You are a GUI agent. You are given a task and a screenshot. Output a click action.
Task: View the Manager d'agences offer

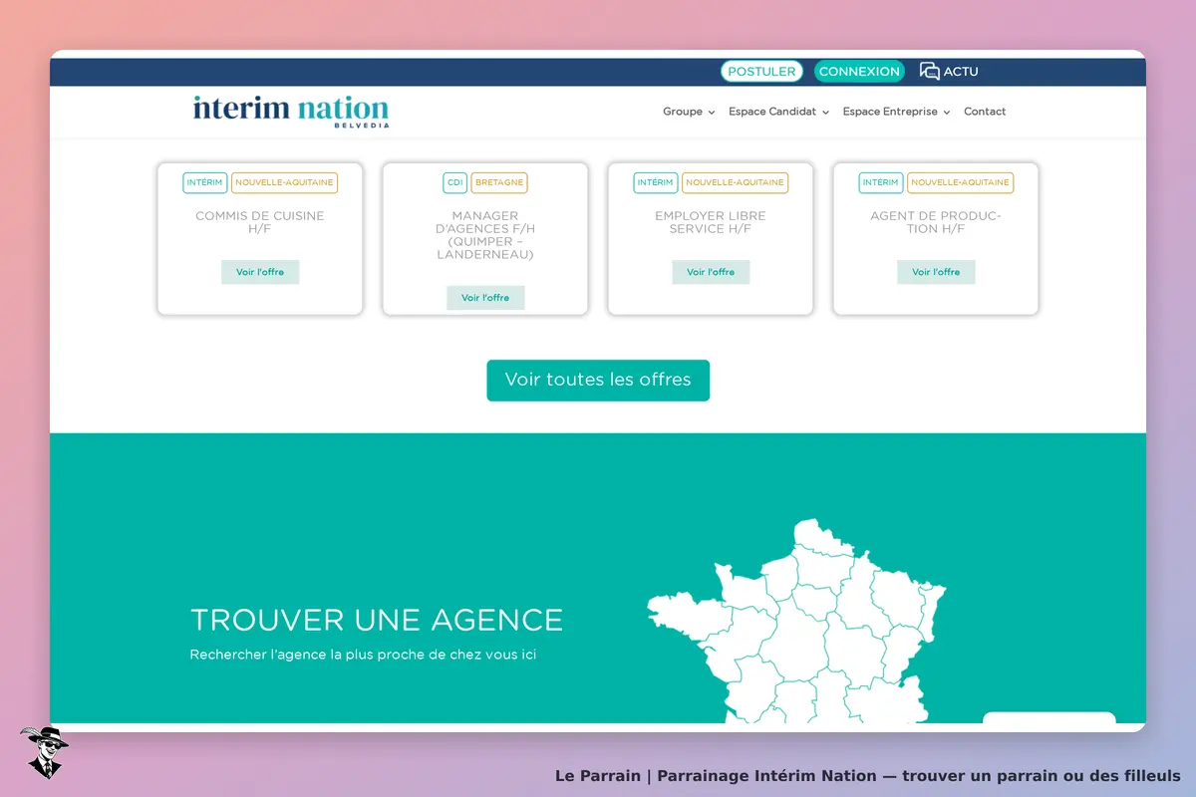(485, 298)
